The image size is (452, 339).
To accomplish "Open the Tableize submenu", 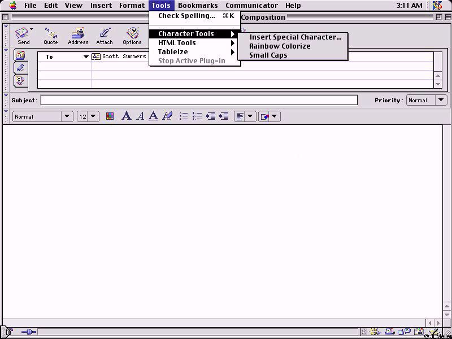I will (194, 52).
